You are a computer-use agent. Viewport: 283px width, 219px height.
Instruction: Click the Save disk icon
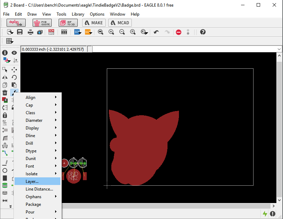(x=20, y=32)
